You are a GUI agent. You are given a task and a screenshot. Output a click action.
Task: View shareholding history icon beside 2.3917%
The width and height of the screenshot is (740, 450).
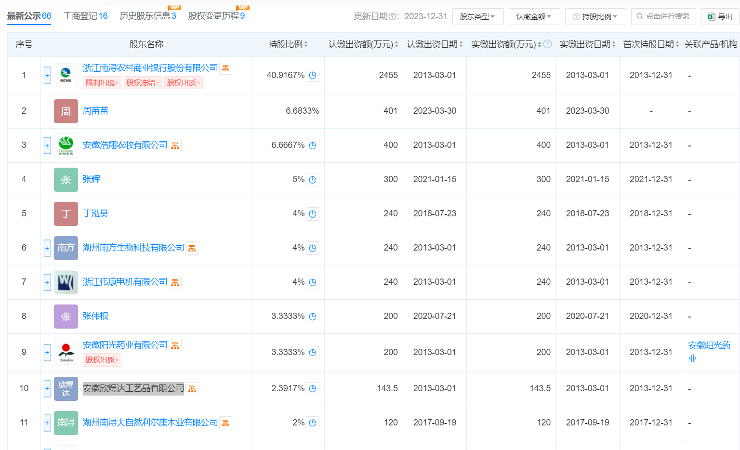[313, 389]
